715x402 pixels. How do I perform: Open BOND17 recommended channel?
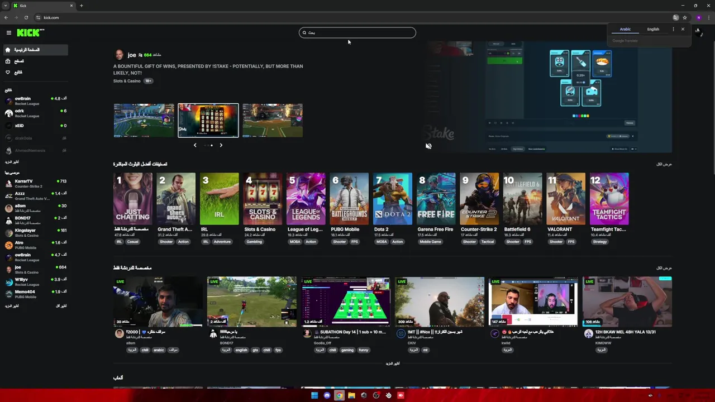click(35, 221)
